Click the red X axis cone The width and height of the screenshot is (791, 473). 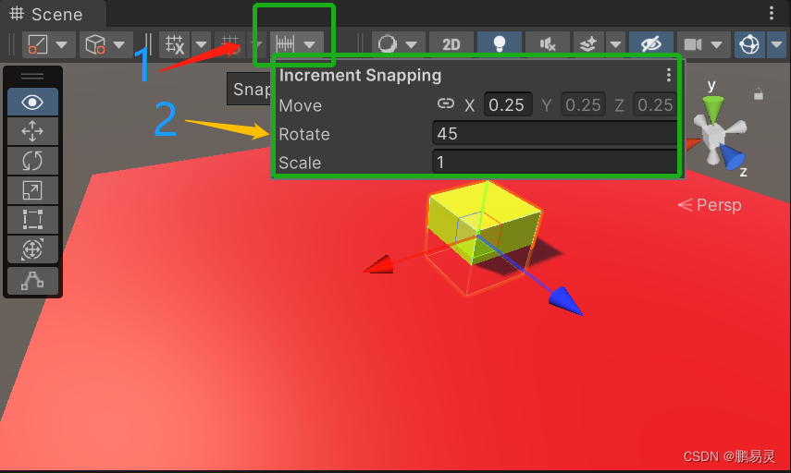pyautogui.click(x=694, y=143)
